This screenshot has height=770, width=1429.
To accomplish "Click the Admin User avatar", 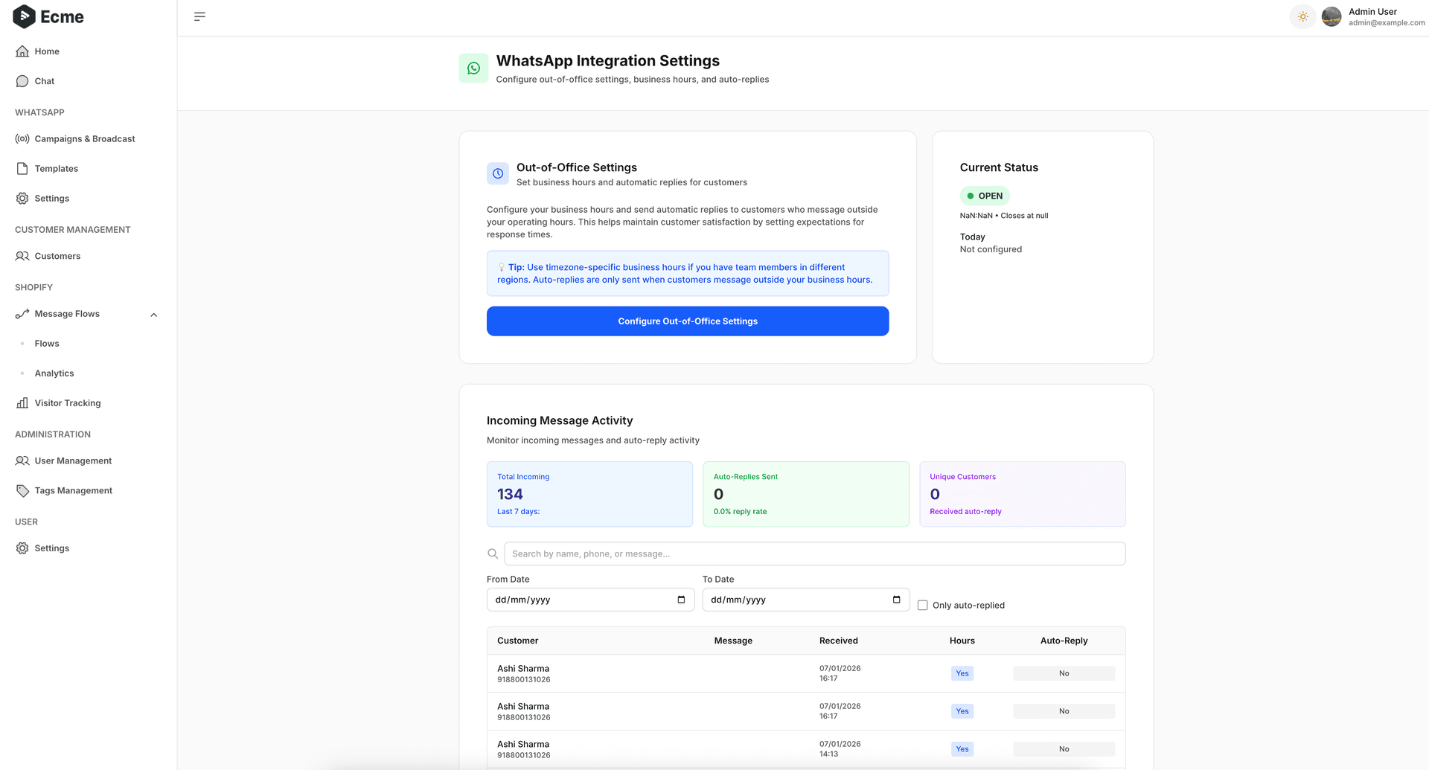I will coord(1331,16).
